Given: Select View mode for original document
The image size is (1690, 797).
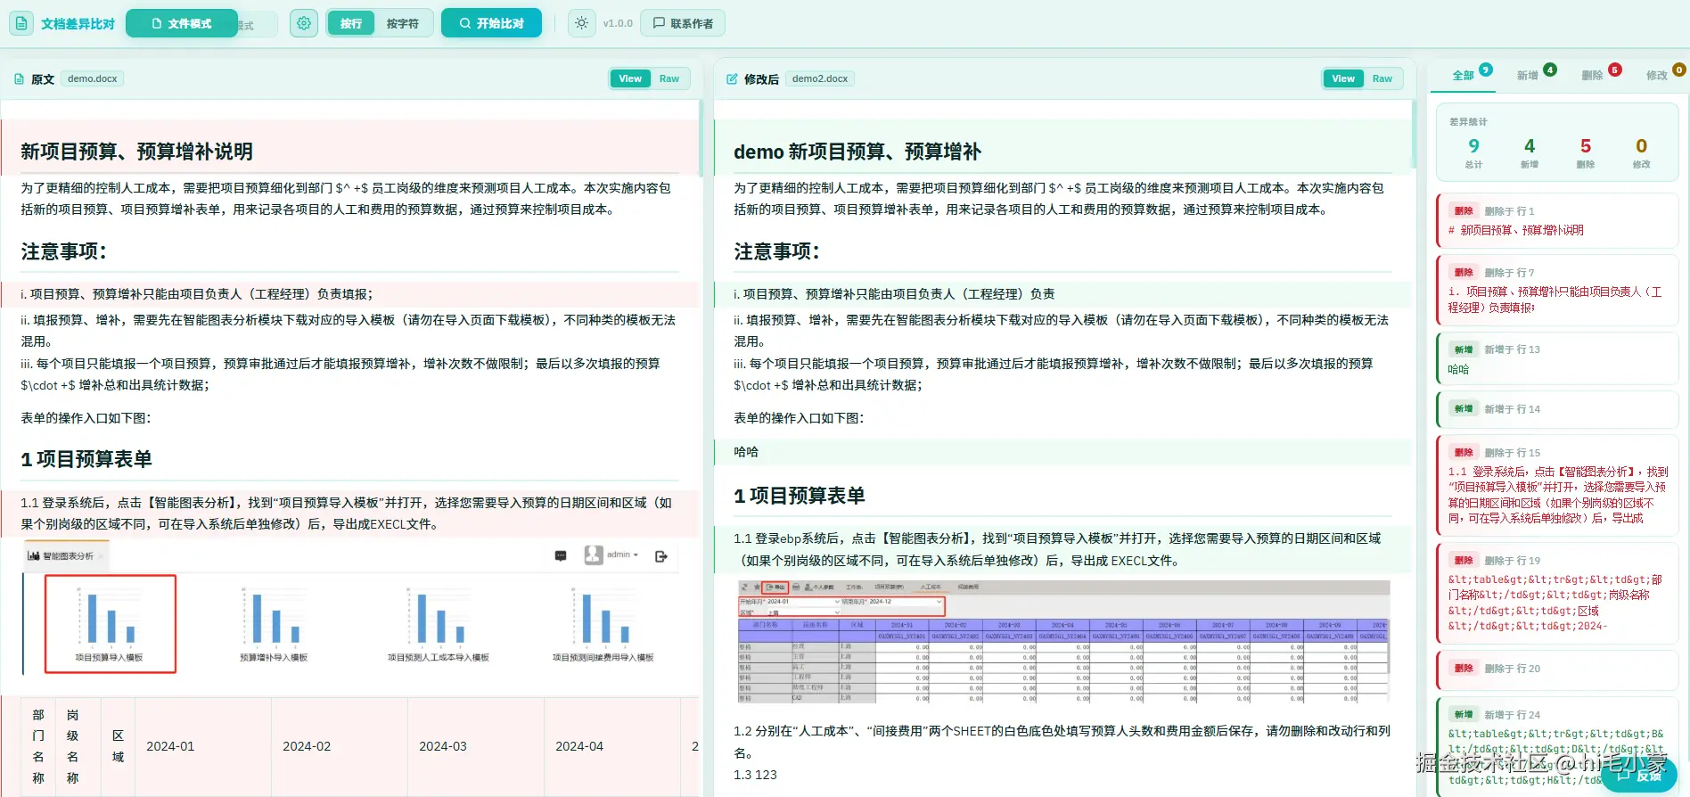Looking at the screenshot, I should click(x=630, y=78).
